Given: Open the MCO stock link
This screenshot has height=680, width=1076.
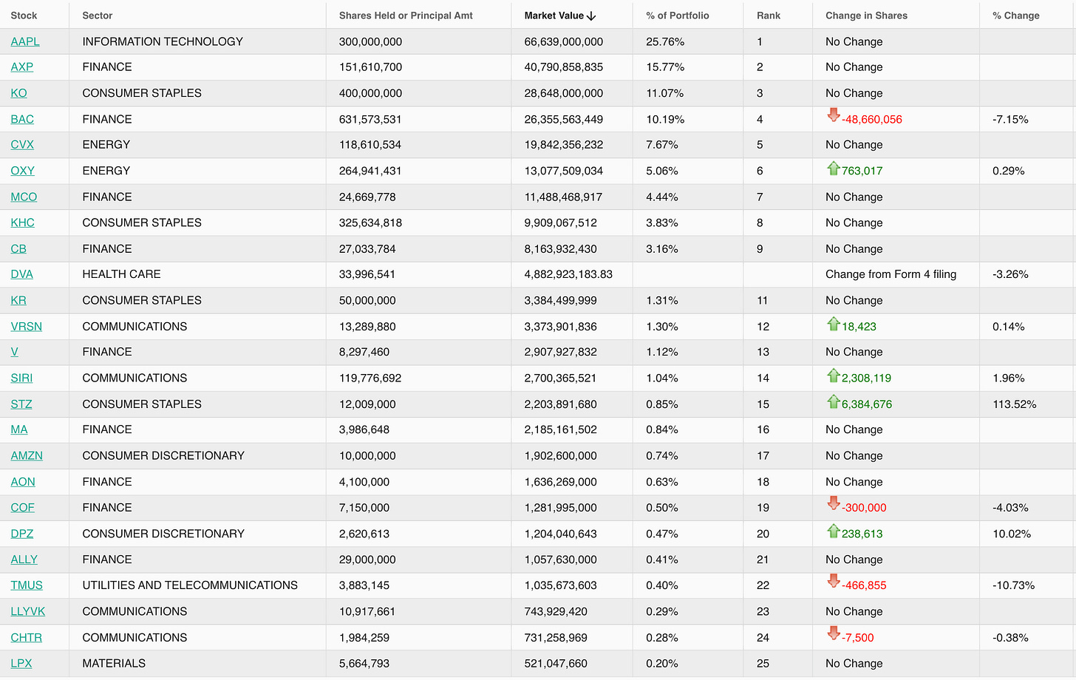Looking at the screenshot, I should click(x=24, y=197).
